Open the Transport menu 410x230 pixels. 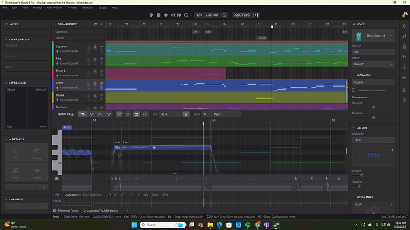pyautogui.click(x=87, y=8)
